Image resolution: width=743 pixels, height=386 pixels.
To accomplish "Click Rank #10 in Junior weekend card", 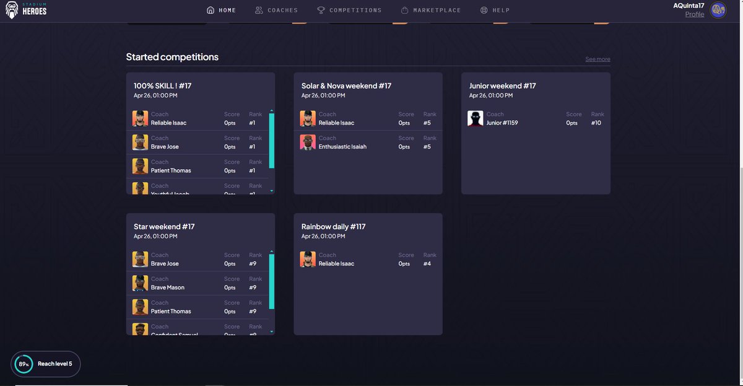I will coord(596,123).
